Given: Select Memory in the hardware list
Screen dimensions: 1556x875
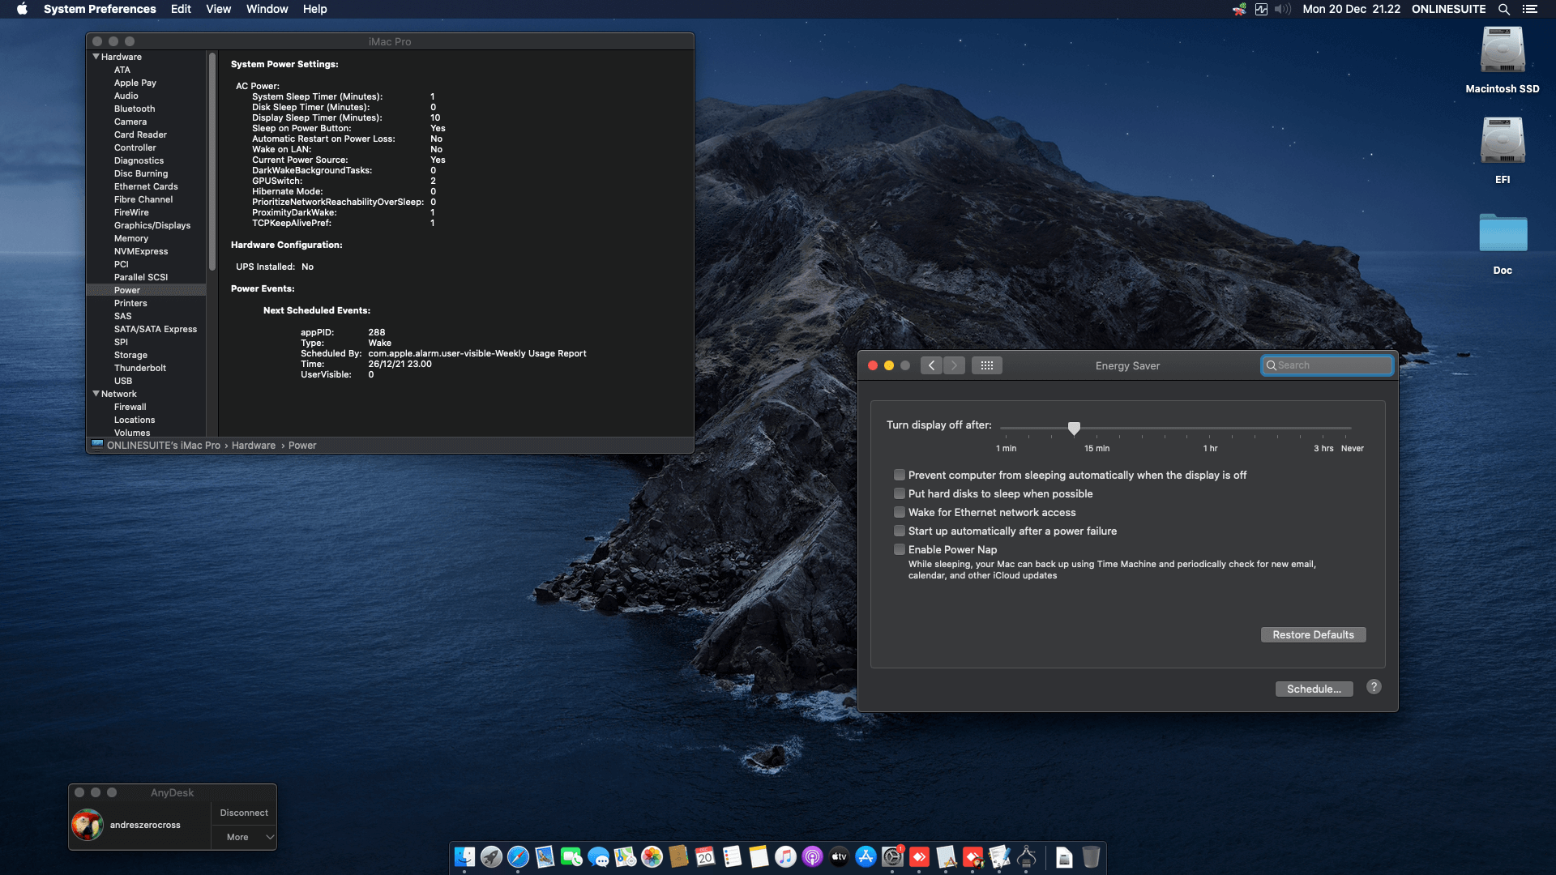Looking at the screenshot, I should (x=131, y=238).
